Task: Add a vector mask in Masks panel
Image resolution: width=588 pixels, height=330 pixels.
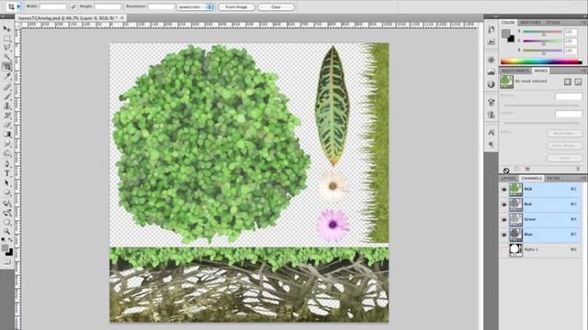Action: 578,82
